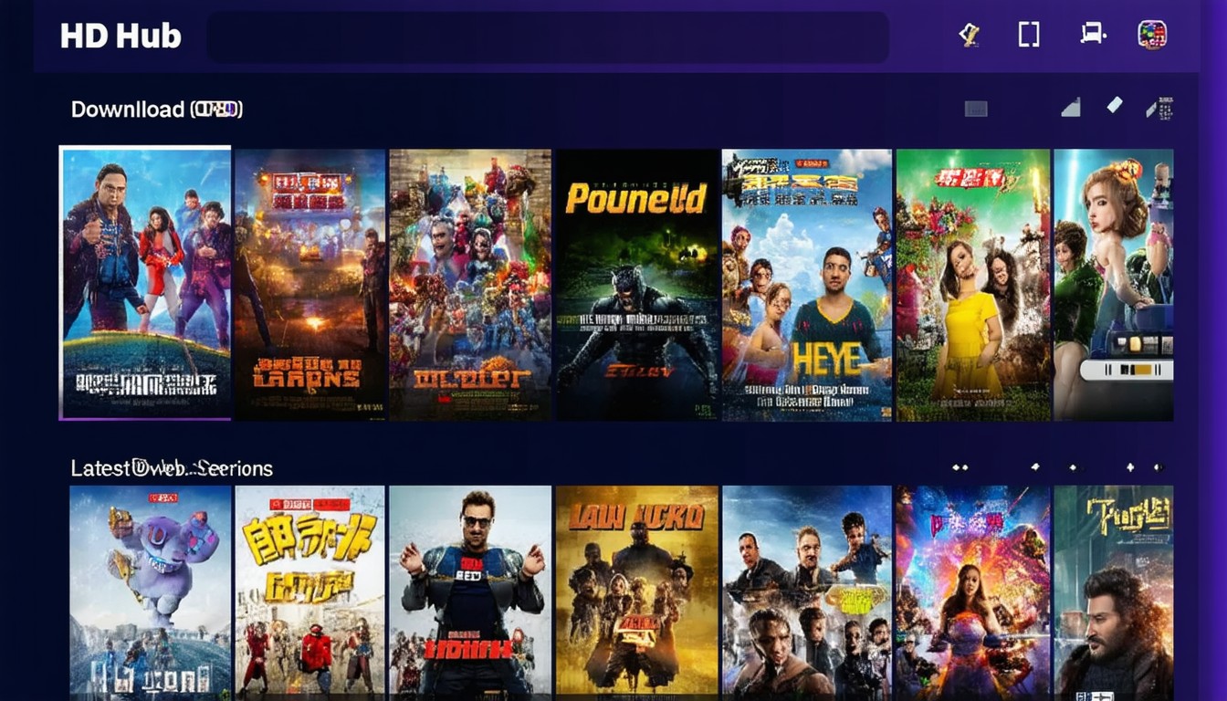This screenshot has height=701, width=1227.
Task: Click the grid list icon in Download row
Action: coord(1159,109)
